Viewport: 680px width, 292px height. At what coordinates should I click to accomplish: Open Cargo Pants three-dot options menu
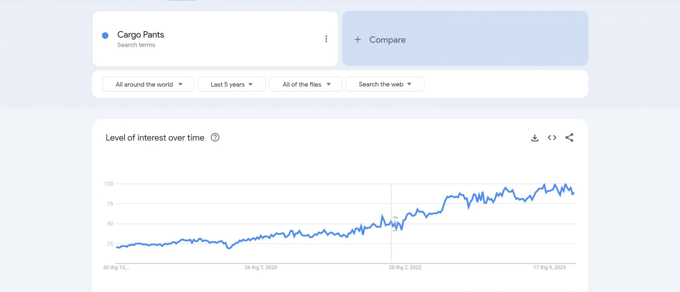point(326,39)
